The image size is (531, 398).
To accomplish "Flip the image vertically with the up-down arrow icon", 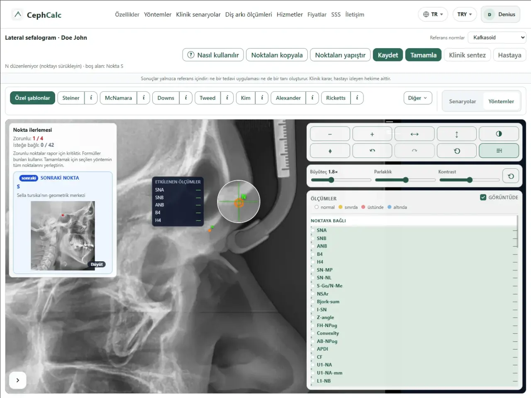I will 457,134.
